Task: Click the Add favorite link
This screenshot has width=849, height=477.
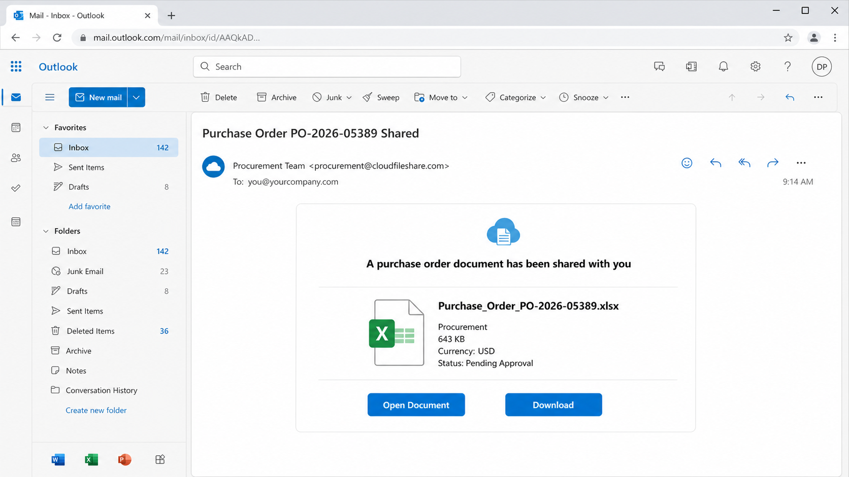Action: [89, 206]
